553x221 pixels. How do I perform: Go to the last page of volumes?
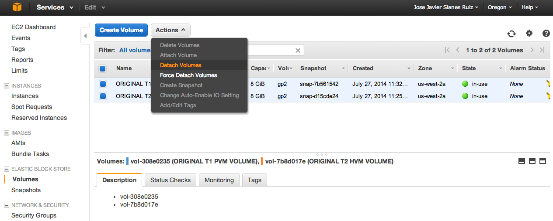[x=542, y=50]
